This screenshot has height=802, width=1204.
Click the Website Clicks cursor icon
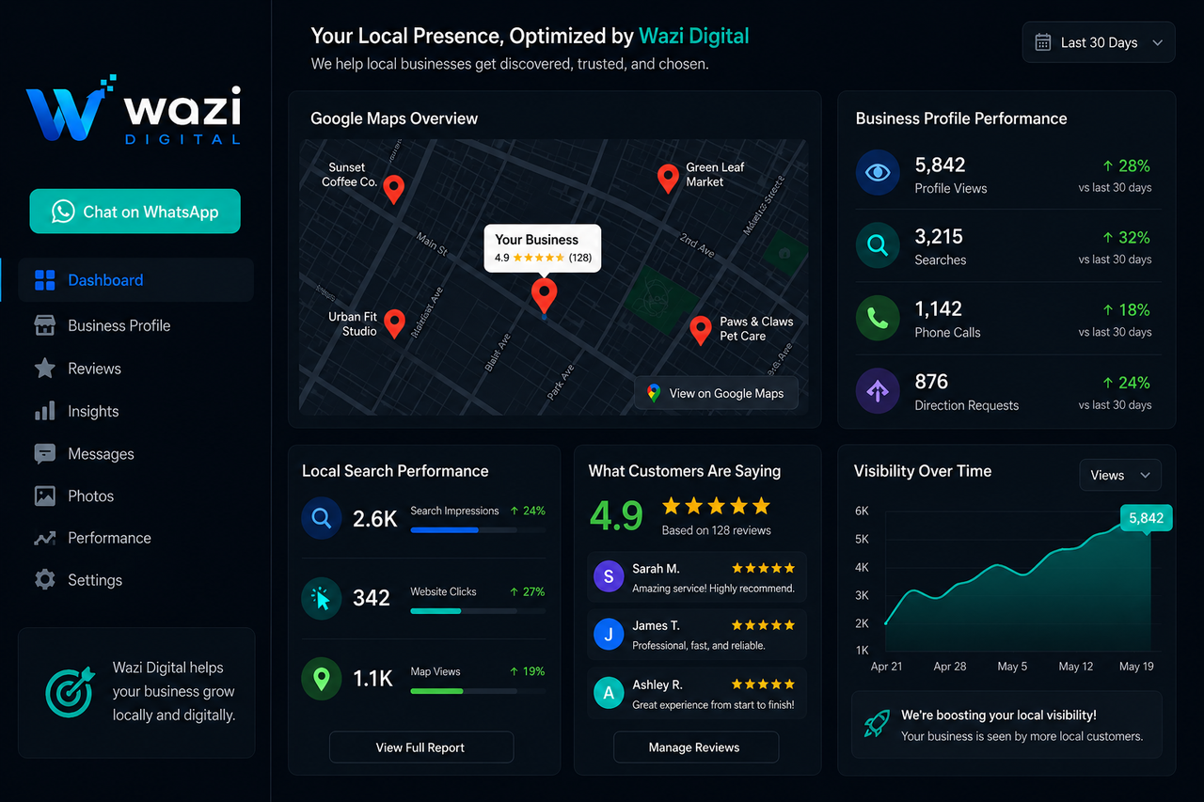pyautogui.click(x=321, y=598)
